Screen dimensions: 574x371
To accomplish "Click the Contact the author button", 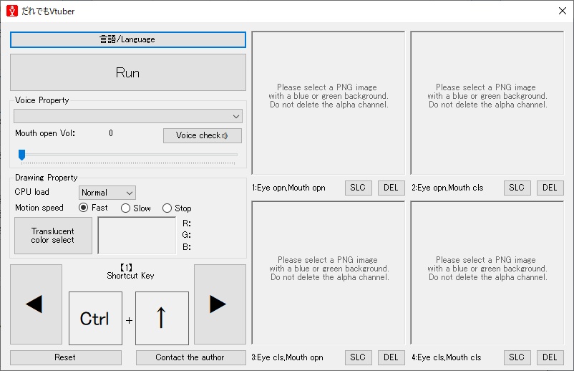I will [x=190, y=357].
